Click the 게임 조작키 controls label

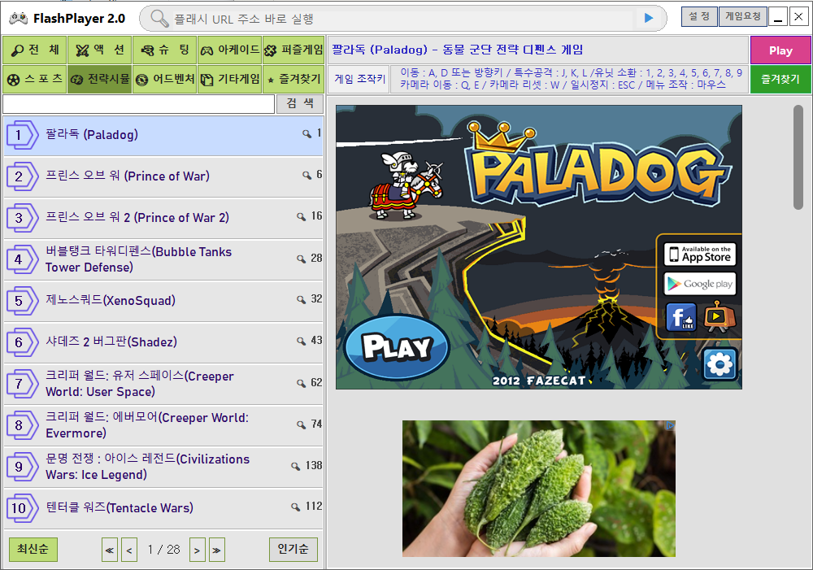point(360,80)
